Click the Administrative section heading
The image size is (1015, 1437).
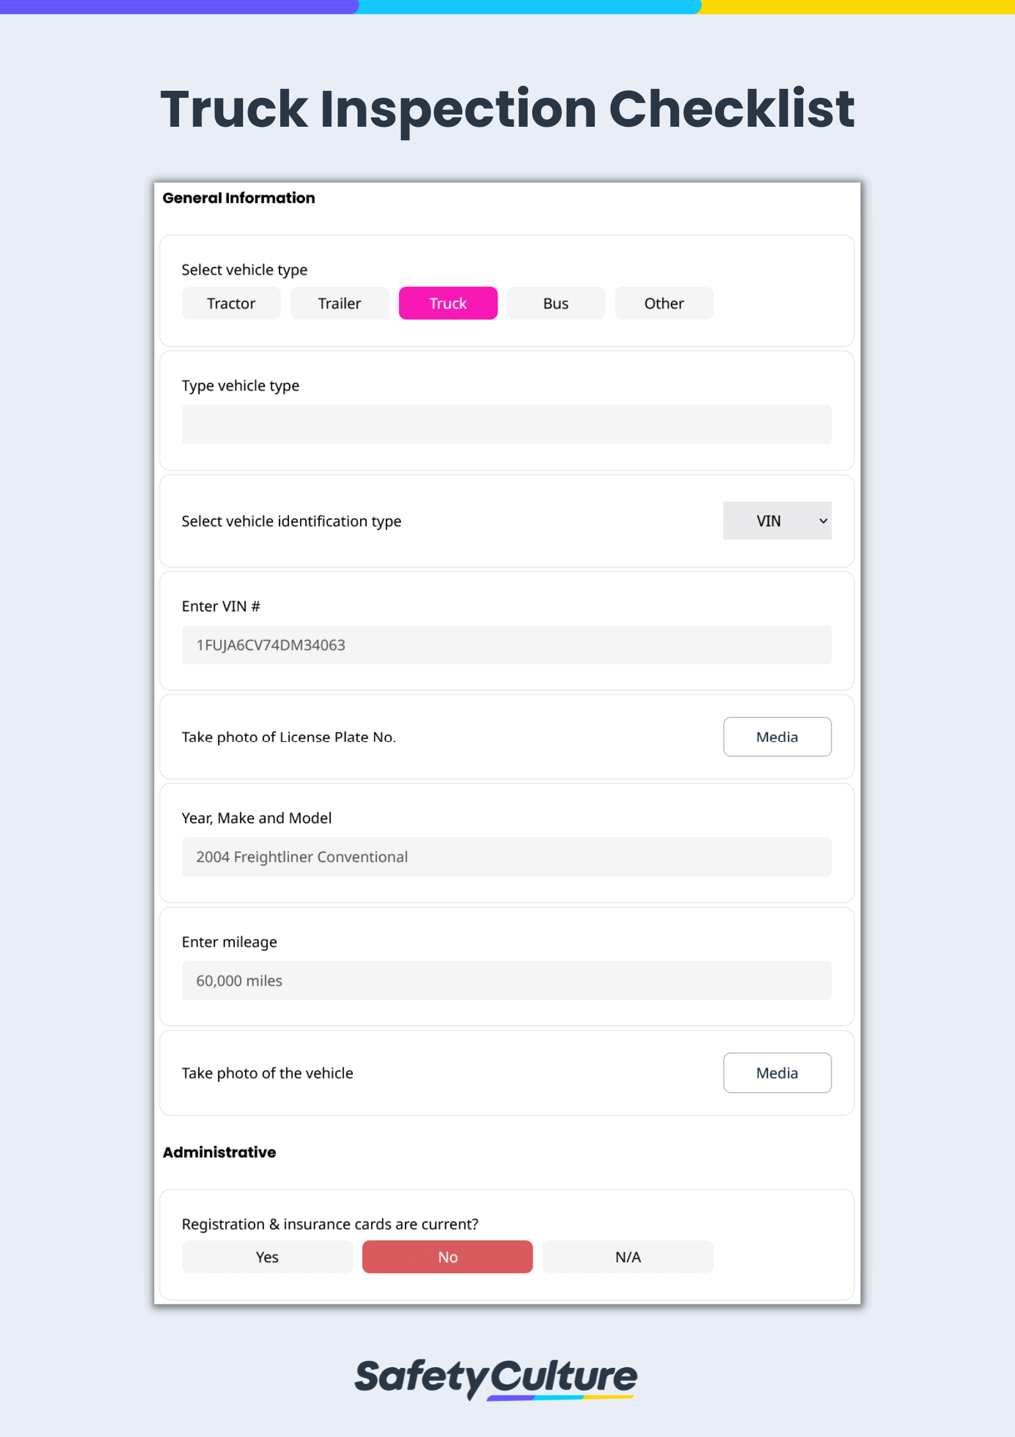pos(219,1152)
